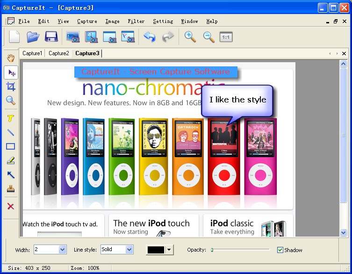The width and height of the screenshot is (352, 274).
Task: Zoom in with the plus magnifier
Action: tap(190, 36)
